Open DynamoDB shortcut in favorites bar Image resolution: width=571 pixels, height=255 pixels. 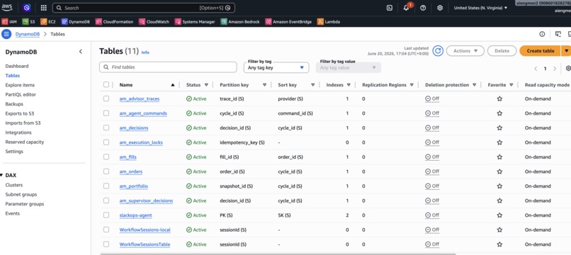click(75, 22)
